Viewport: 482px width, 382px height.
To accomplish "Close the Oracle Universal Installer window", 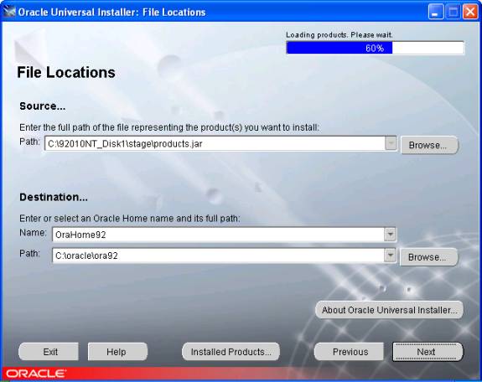I will pyautogui.click(x=470, y=12).
